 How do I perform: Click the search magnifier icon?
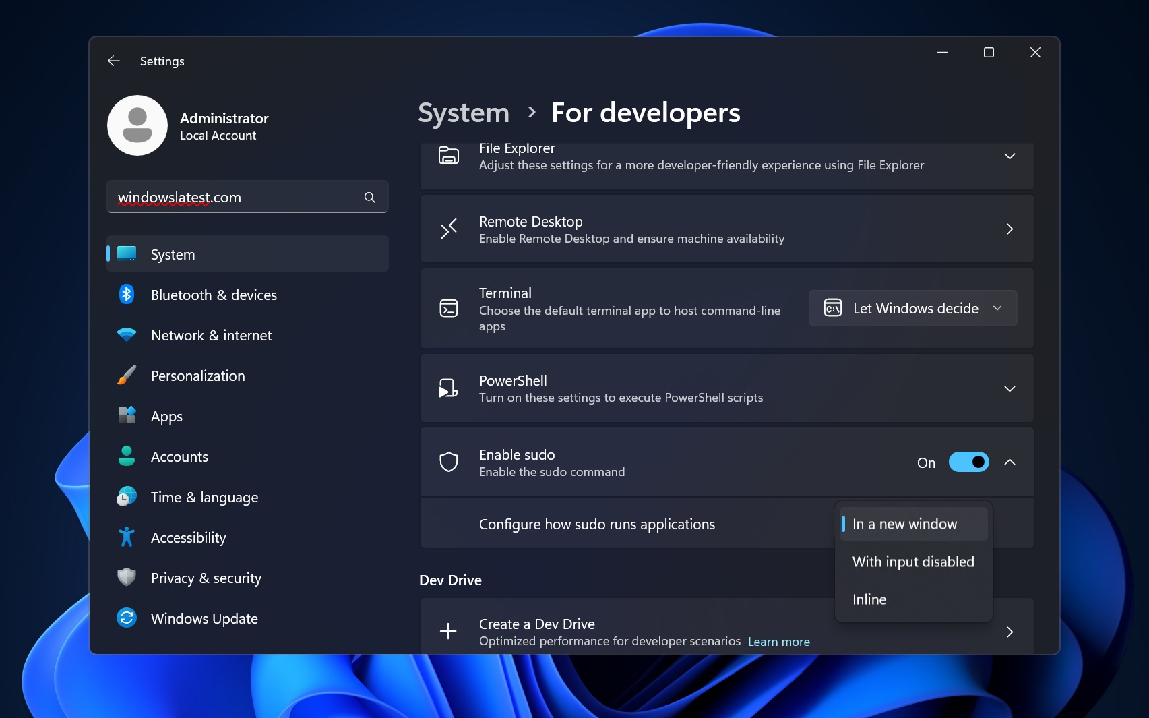(369, 197)
